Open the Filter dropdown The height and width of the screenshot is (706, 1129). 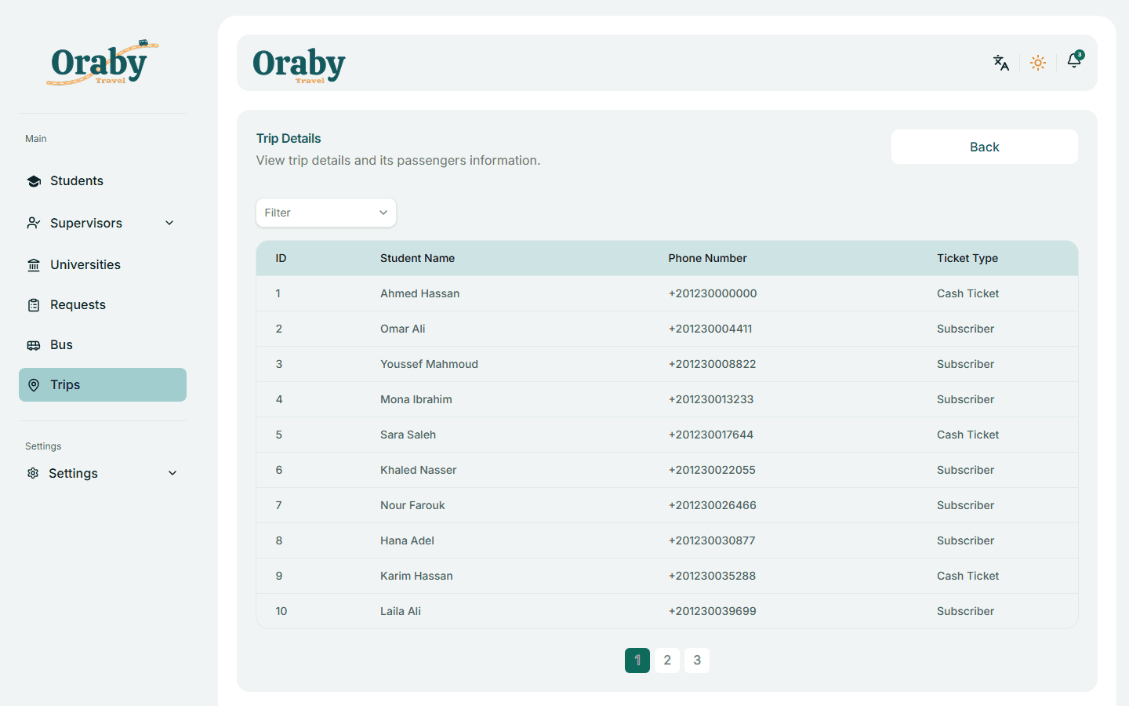[326, 213]
